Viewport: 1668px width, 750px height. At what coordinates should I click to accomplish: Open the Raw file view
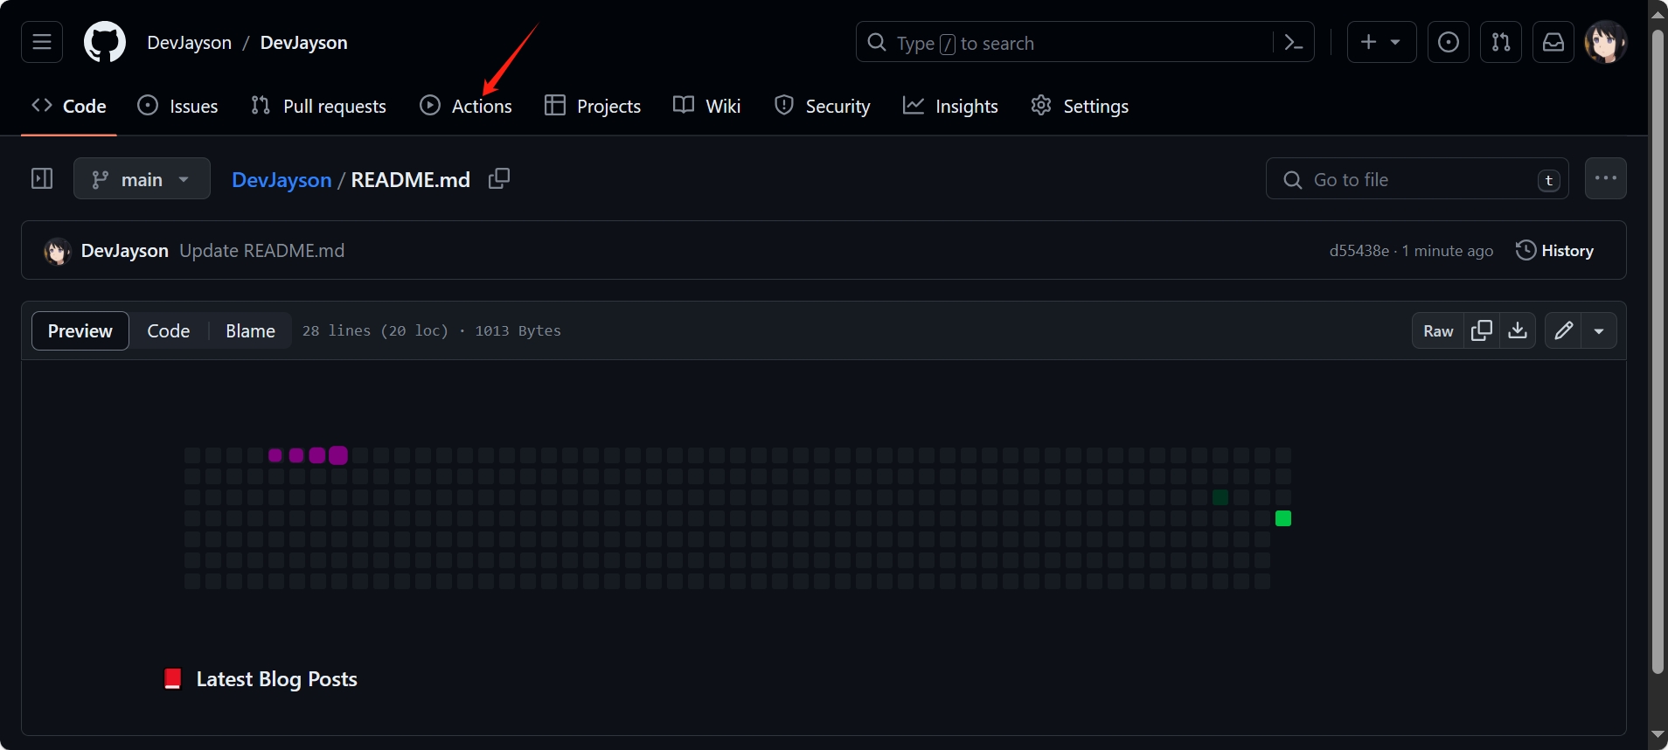coord(1438,330)
